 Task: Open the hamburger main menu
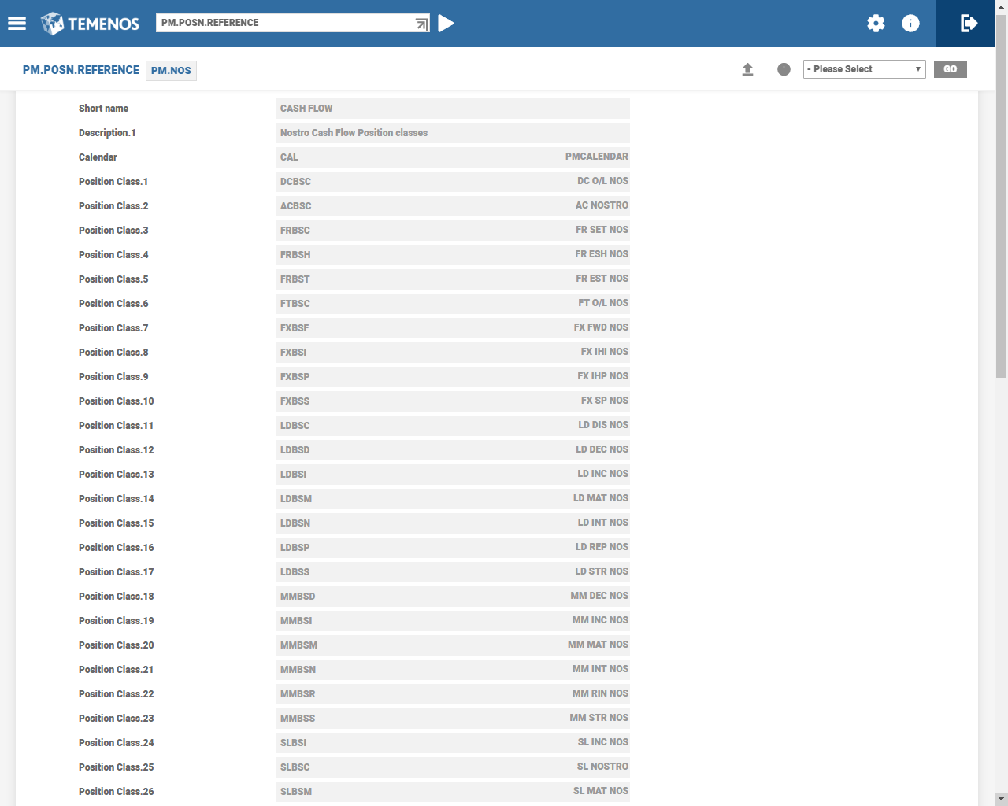(17, 24)
